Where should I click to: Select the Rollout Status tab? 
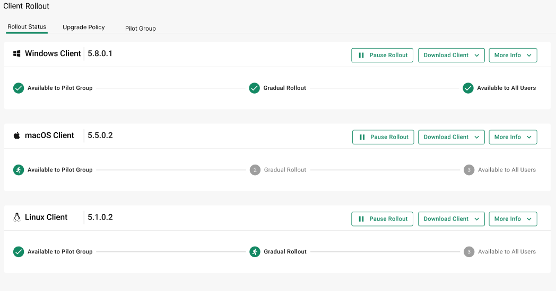click(27, 27)
